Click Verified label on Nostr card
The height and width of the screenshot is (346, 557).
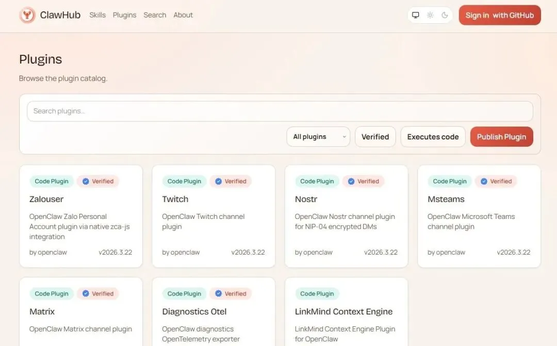tap(368, 181)
